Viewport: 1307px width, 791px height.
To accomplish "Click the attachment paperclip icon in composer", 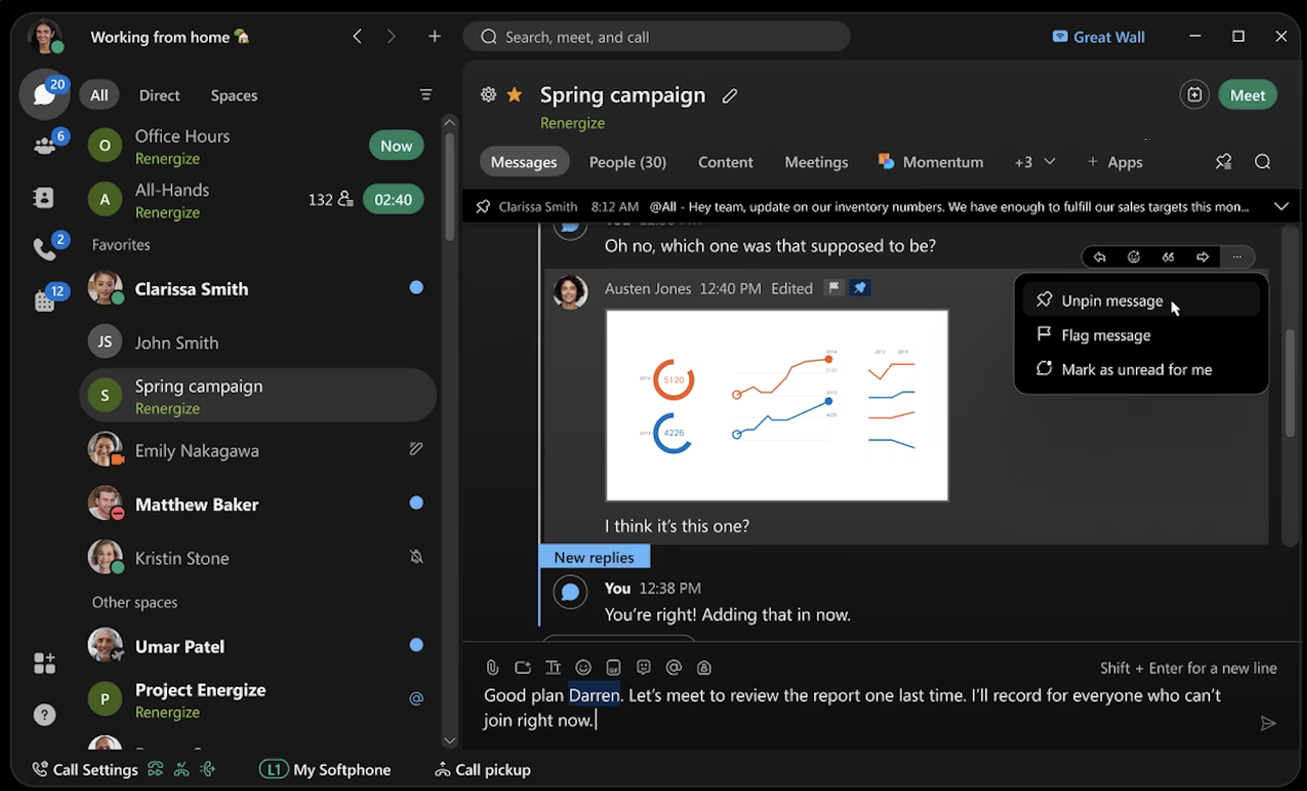I will (492, 667).
